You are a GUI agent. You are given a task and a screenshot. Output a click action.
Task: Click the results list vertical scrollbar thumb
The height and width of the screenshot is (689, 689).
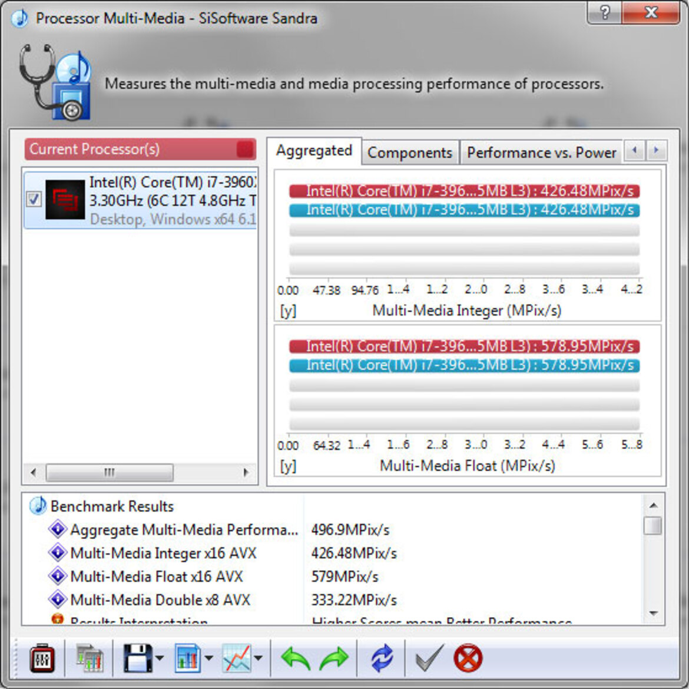click(654, 525)
